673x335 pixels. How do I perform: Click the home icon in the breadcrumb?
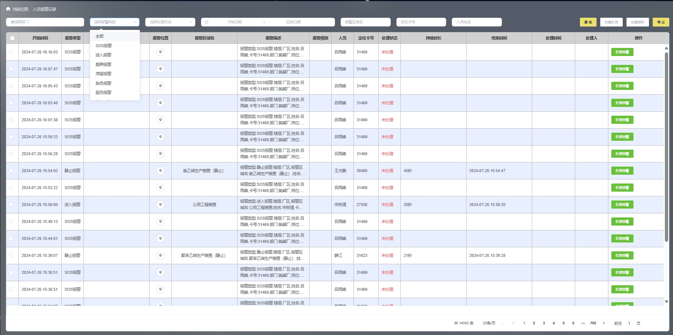coord(8,9)
